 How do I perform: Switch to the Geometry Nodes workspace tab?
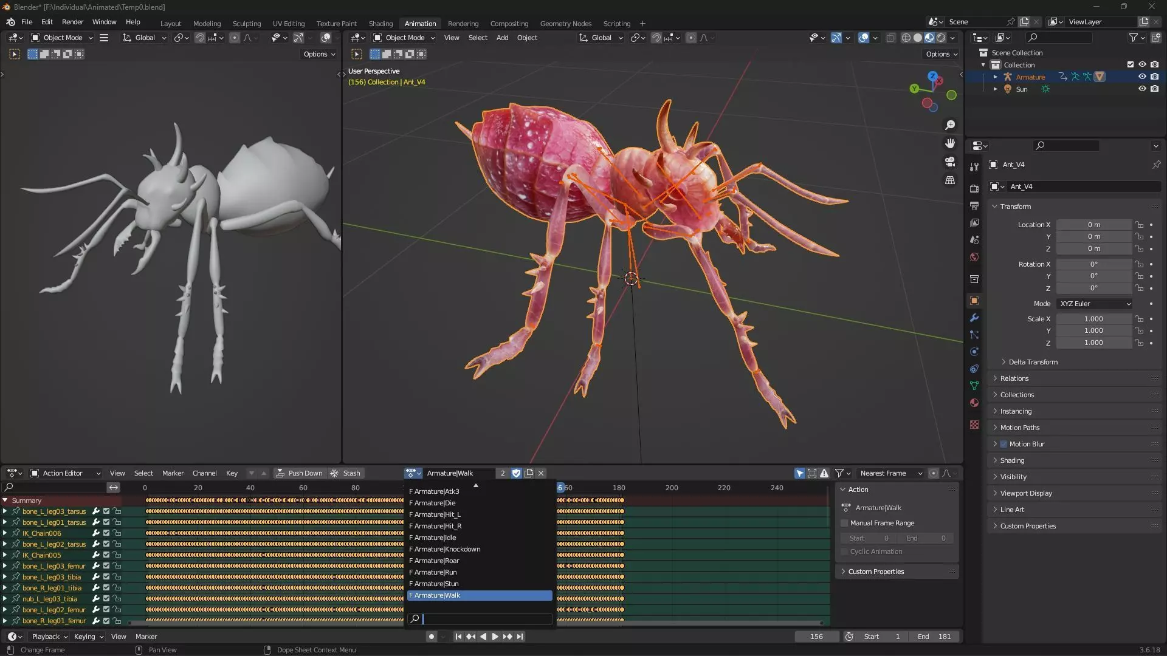tap(565, 24)
